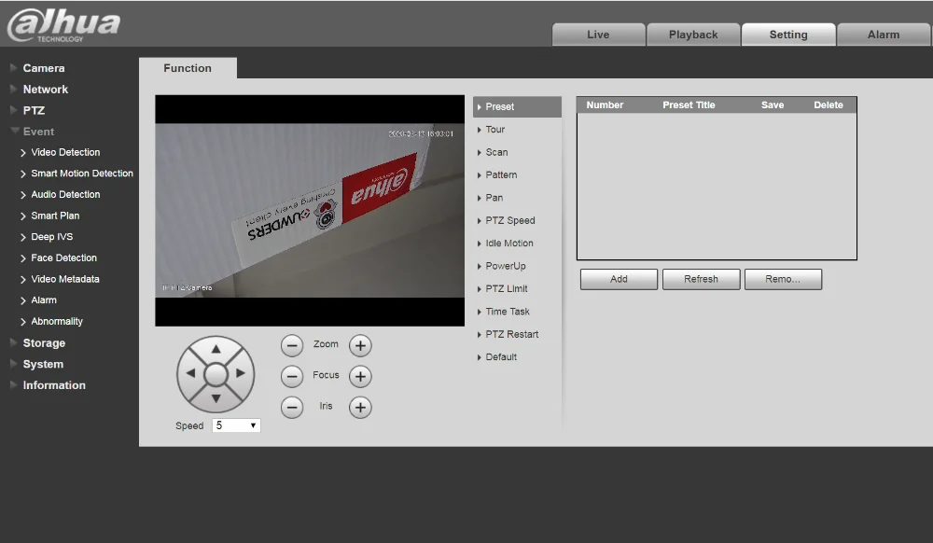Select Preset in the function list
Image resolution: width=933 pixels, height=543 pixels.
tap(517, 107)
